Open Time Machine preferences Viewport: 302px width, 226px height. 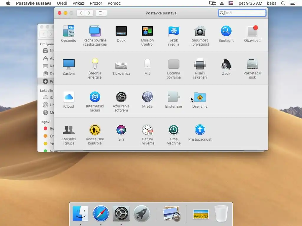click(x=173, y=134)
